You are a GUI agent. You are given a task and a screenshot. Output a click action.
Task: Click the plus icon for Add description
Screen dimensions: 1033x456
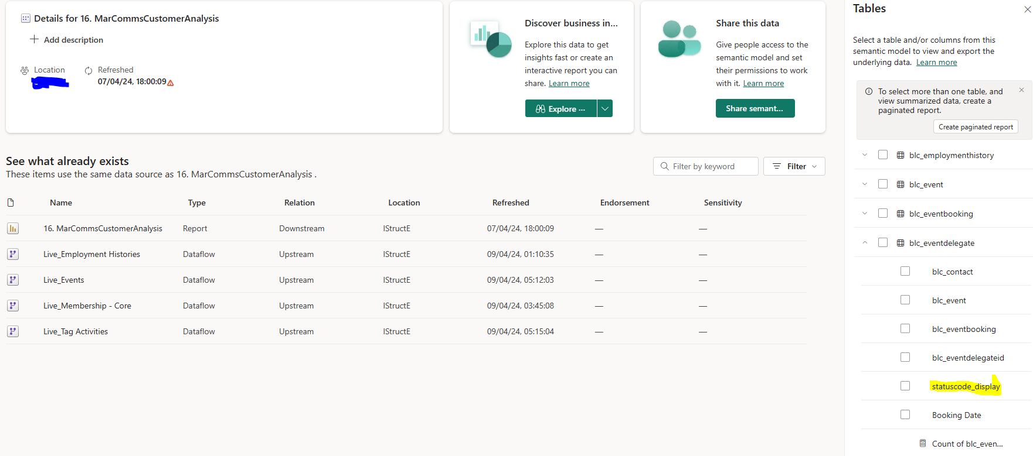[x=34, y=39]
